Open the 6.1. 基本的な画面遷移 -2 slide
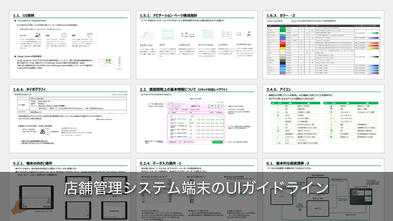The height and width of the screenshot is (221, 393). [x=323, y=190]
